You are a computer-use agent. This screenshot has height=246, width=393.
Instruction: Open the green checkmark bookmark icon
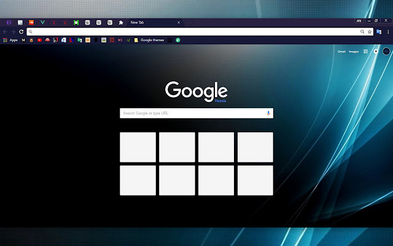[x=128, y=40]
